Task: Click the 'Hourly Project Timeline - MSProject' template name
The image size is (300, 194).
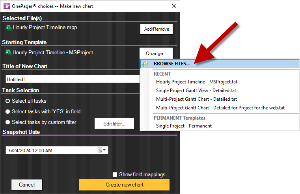Action: coord(52,52)
